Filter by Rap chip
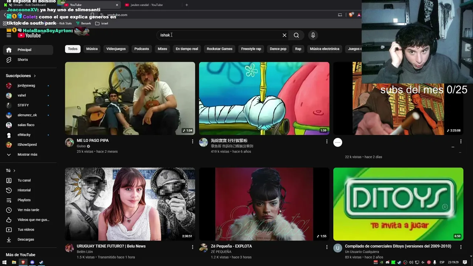The height and width of the screenshot is (266, 473). tap(298, 49)
